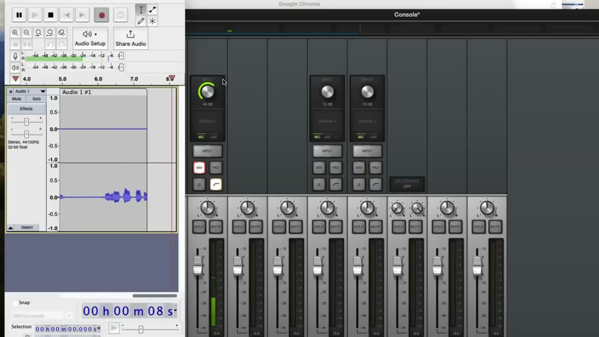Open the Milliseconds snap unit dropdown
The height and width of the screenshot is (337, 599).
click(x=42, y=316)
